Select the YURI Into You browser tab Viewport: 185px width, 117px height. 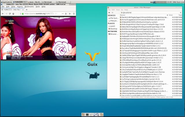[13, 10]
